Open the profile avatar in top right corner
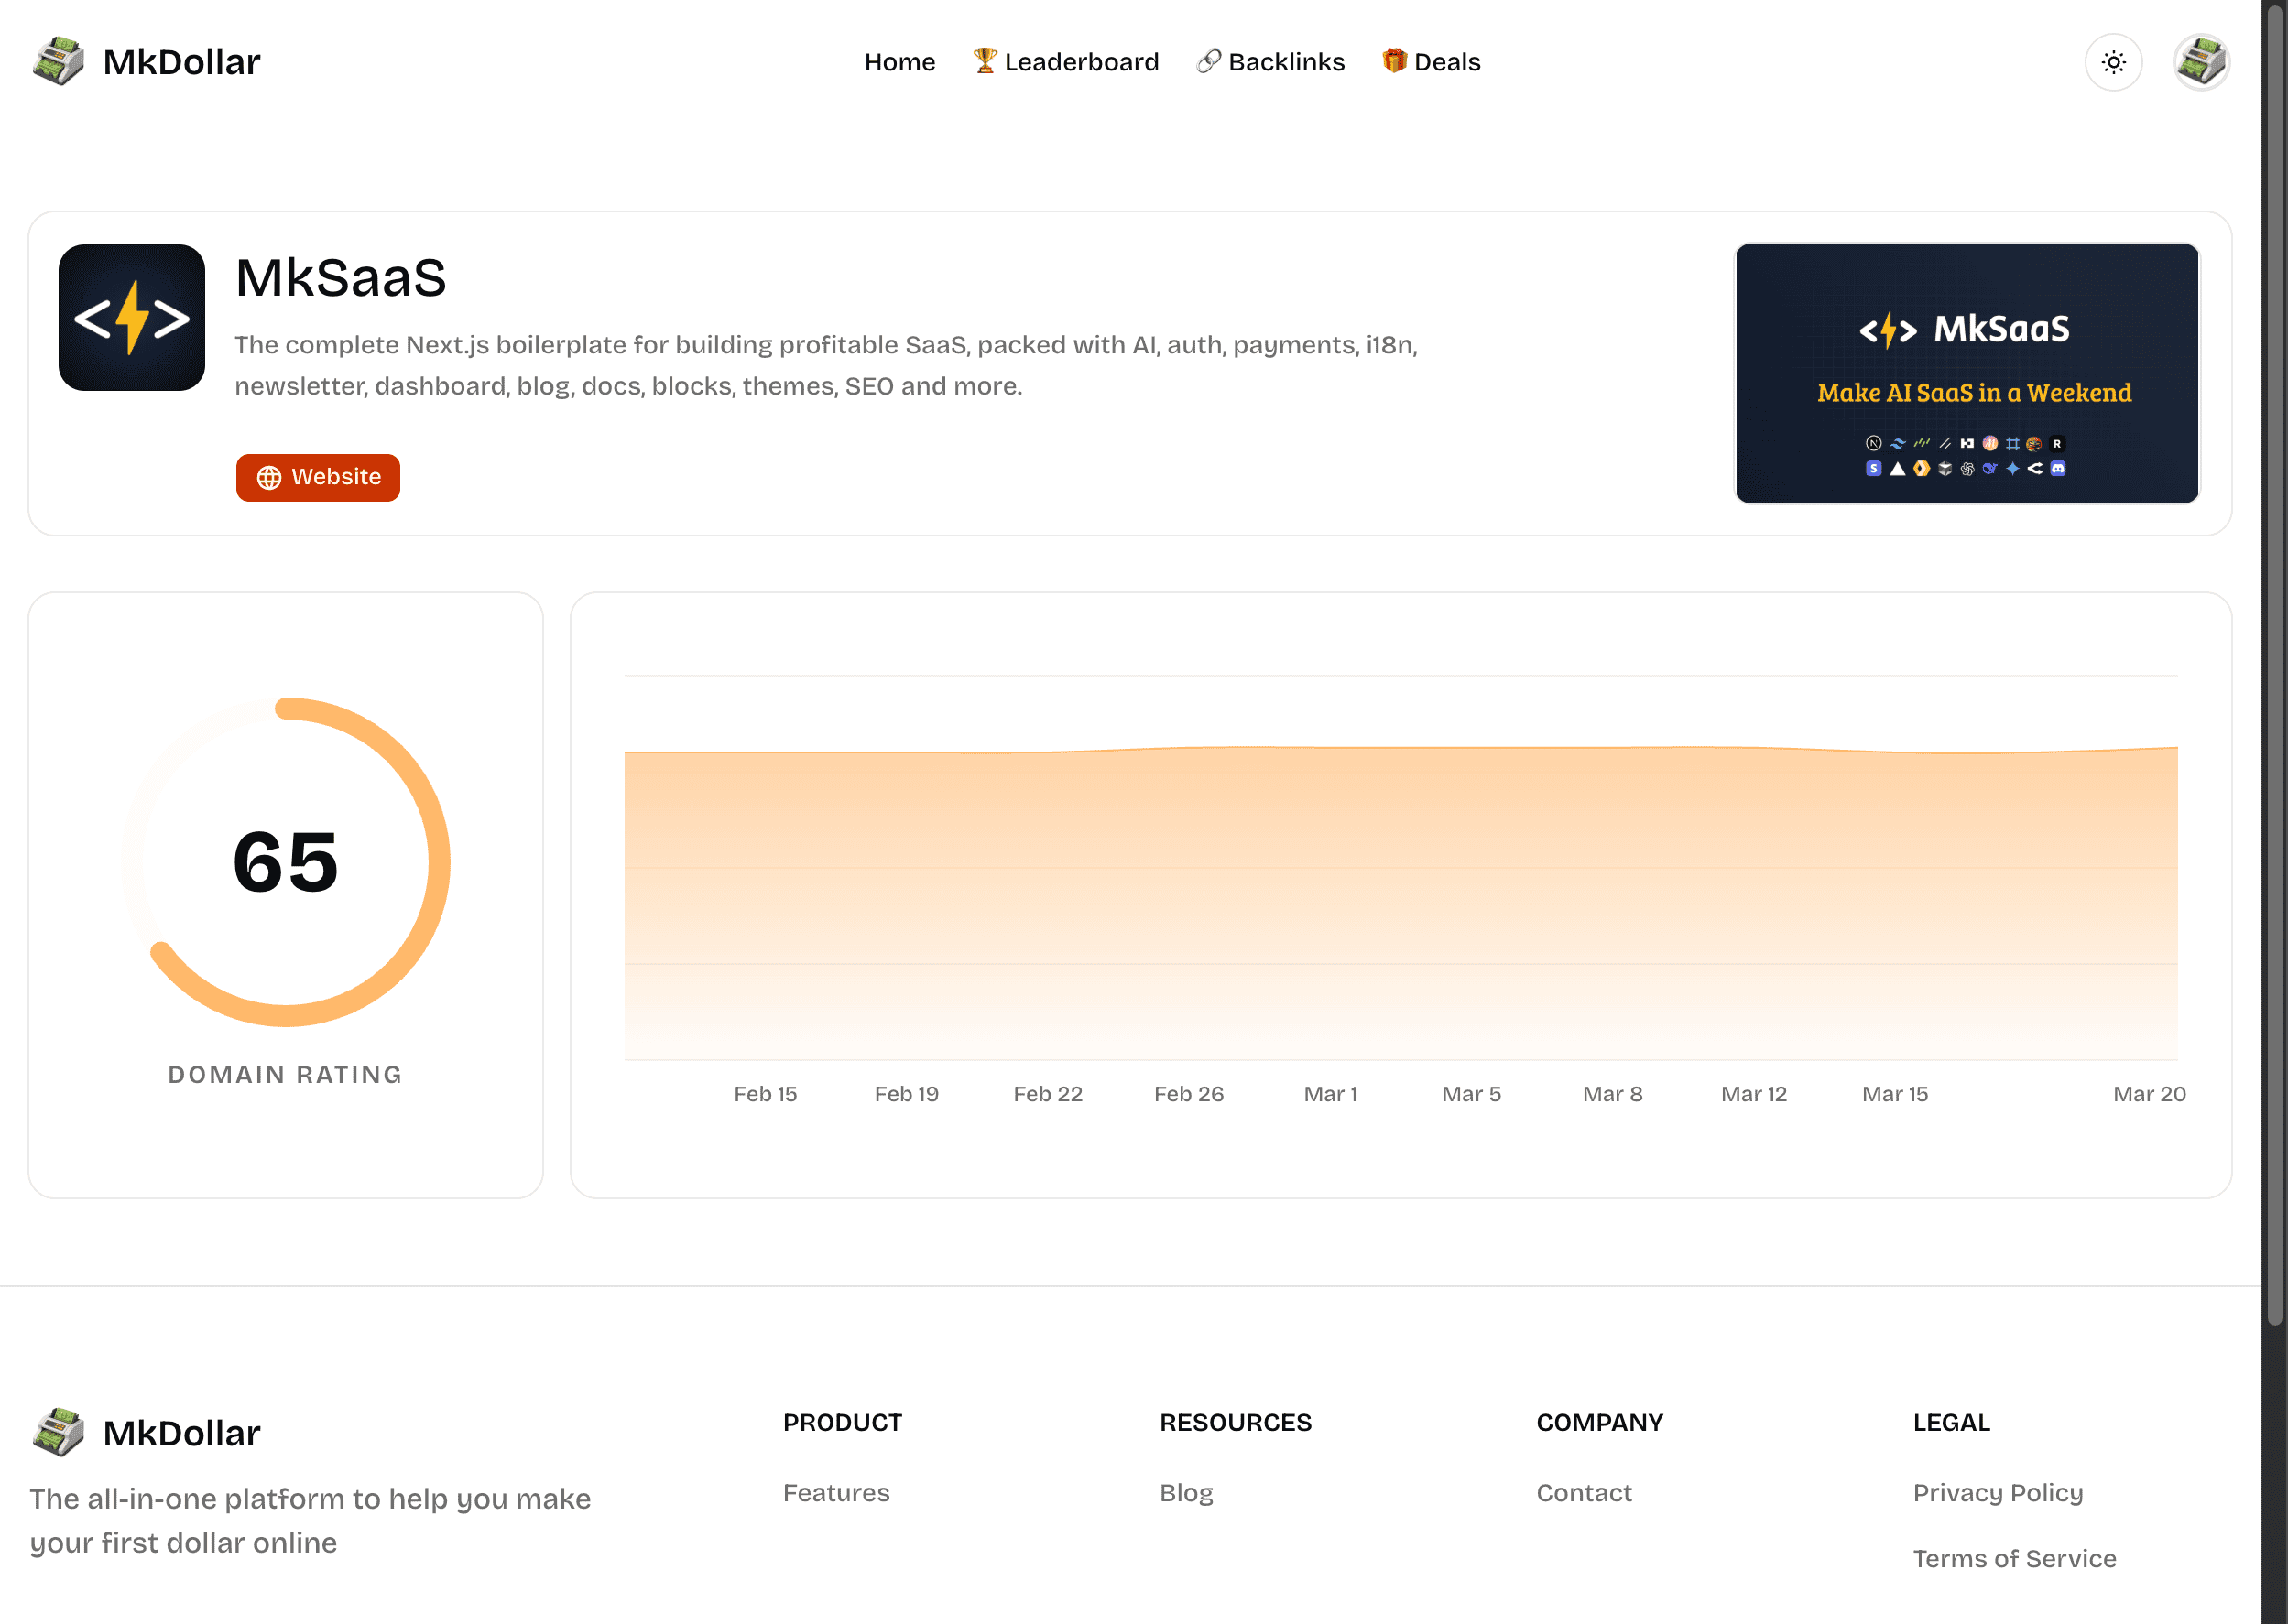2288x1624 pixels. pyautogui.click(x=2201, y=61)
